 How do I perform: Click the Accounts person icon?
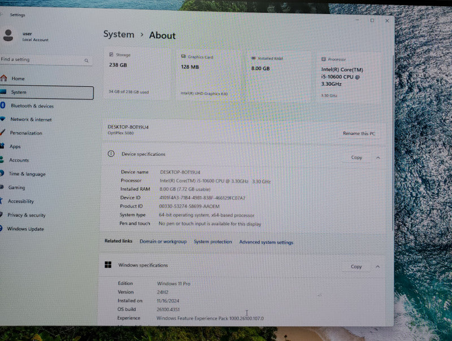2,159
